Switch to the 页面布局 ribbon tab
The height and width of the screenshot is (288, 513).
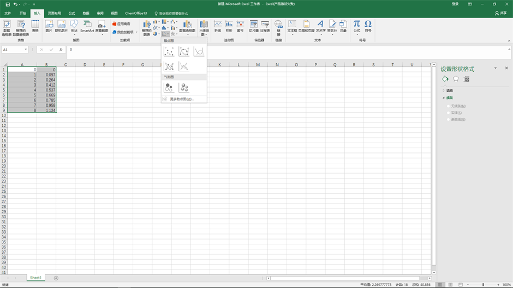click(x=55, y=13)
